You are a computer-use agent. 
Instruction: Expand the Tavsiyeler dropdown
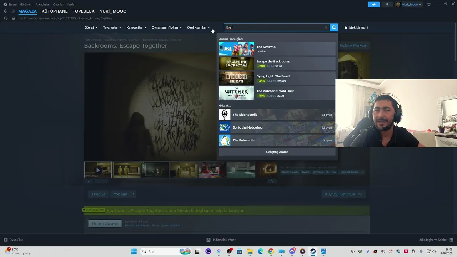[x=112, y=27]
